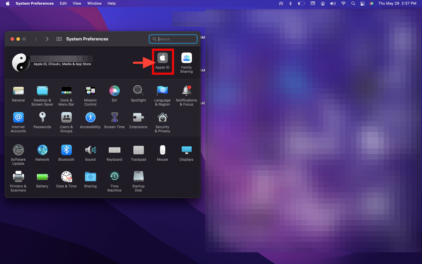Open the Edit menu
Viewport: 422px width, 264px height.
(63, 4)
